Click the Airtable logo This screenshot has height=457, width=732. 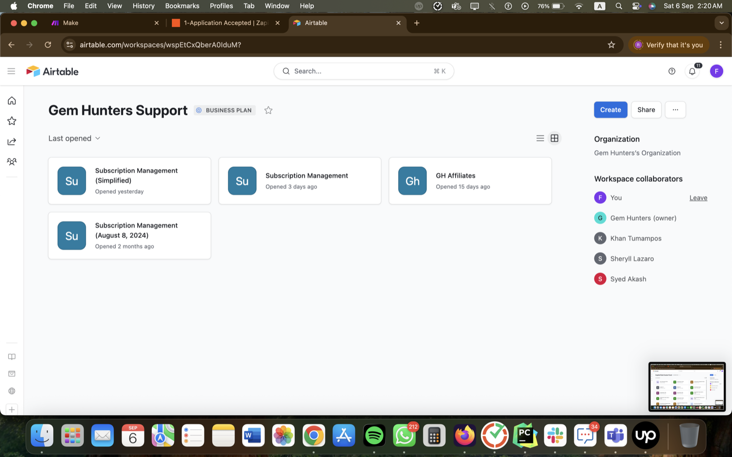[52, 71]
